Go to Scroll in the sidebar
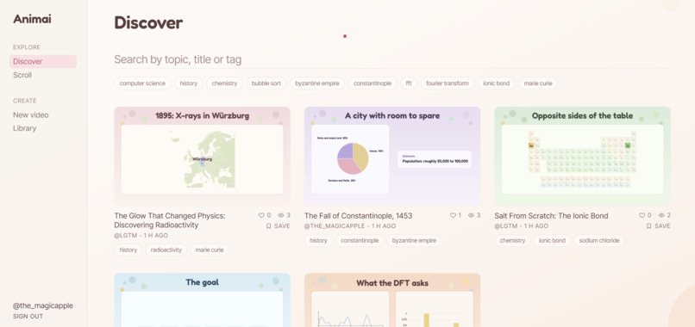 pyautogui.click(x=22, y=75)
